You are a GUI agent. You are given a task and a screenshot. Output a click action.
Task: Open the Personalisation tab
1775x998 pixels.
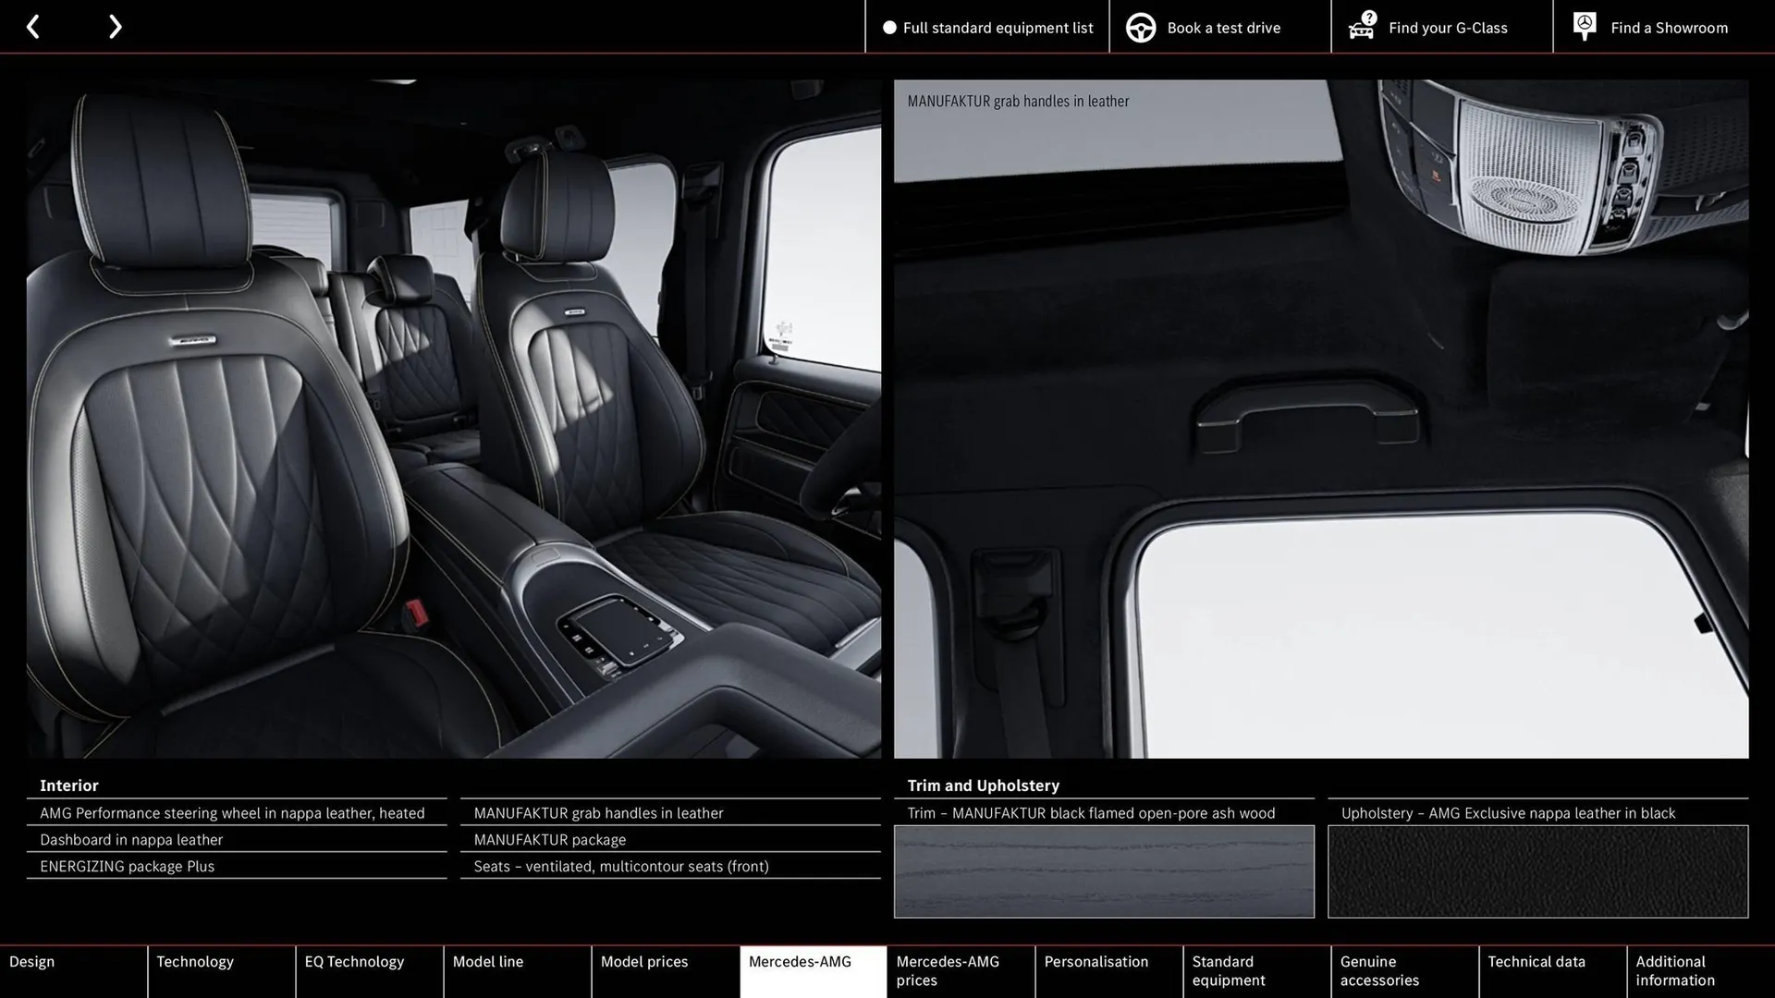point(1096,961)
